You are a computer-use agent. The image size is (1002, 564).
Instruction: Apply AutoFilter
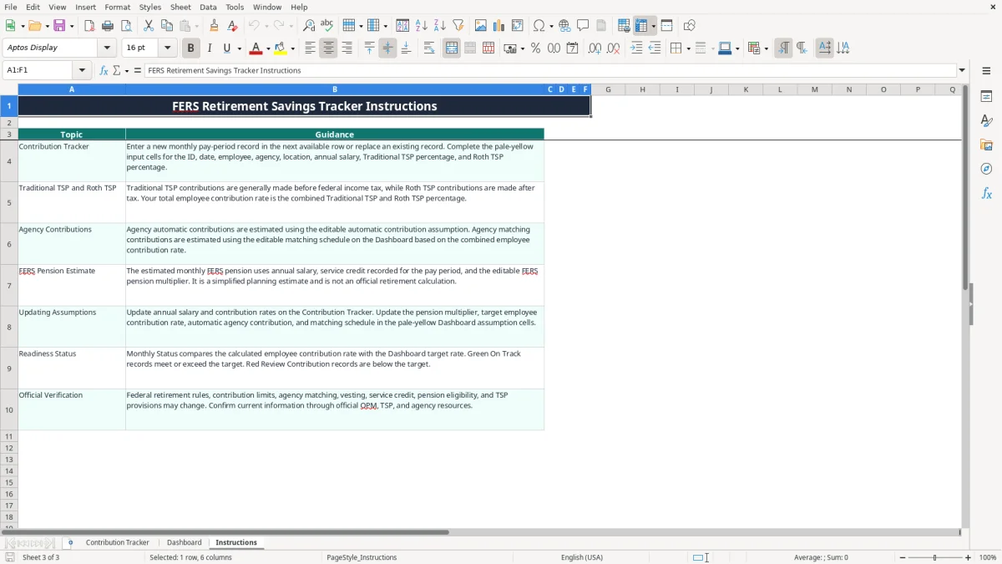pos(458,26)
